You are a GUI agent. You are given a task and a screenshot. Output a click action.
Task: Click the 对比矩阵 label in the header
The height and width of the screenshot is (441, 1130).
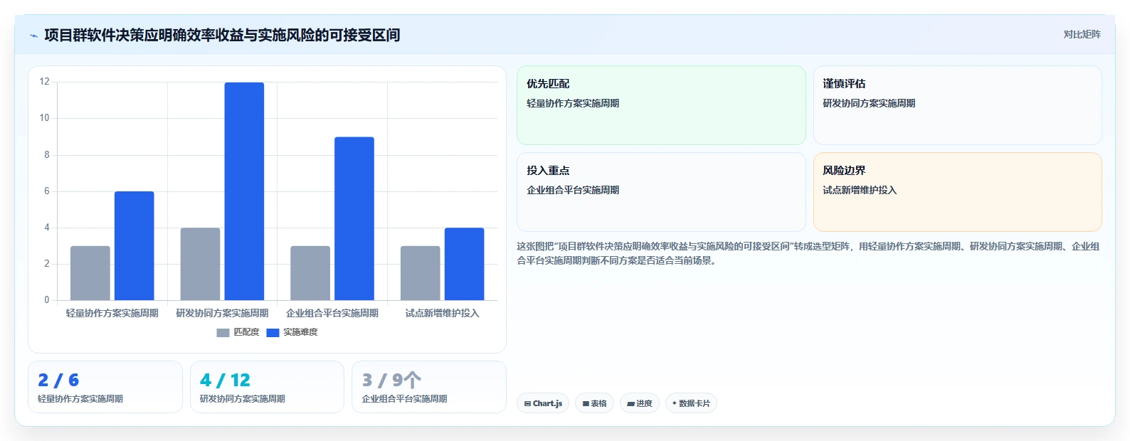coord(1082,34)
